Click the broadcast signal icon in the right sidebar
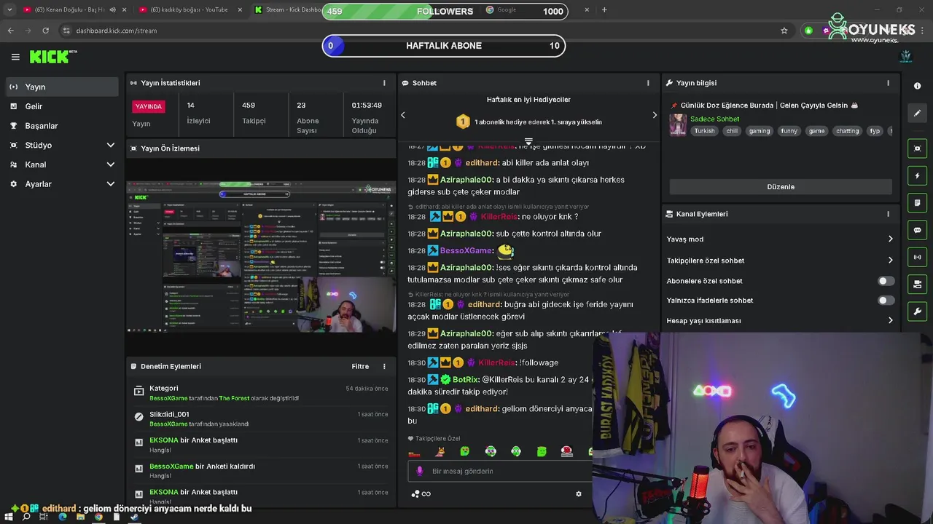This screenshot has height=524, width=933. 917,257
